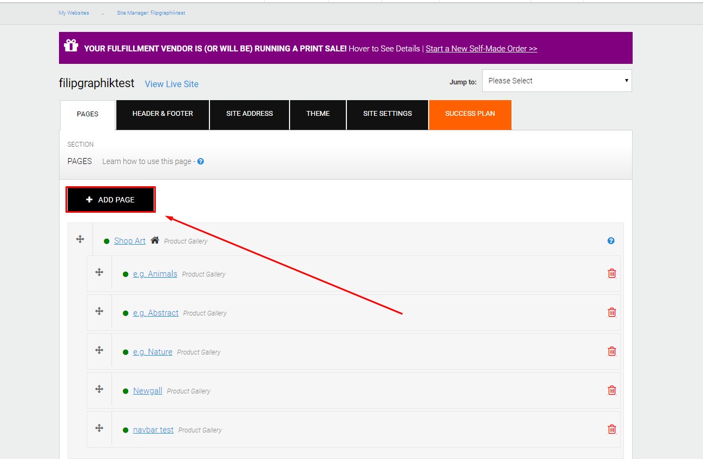
Task: Open the orange Success Plan tab
Action: (470, 114)
